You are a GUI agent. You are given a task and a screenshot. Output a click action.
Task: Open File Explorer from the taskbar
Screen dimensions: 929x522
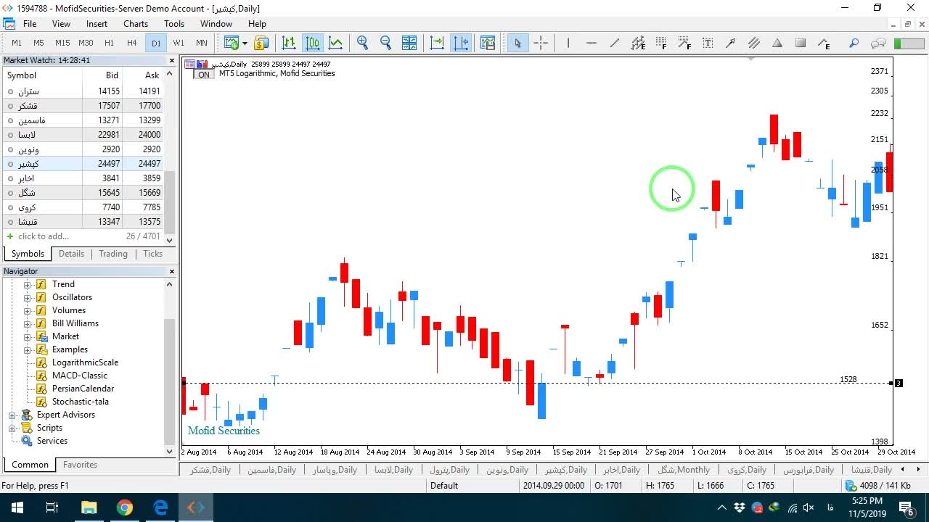coord(89,507)
